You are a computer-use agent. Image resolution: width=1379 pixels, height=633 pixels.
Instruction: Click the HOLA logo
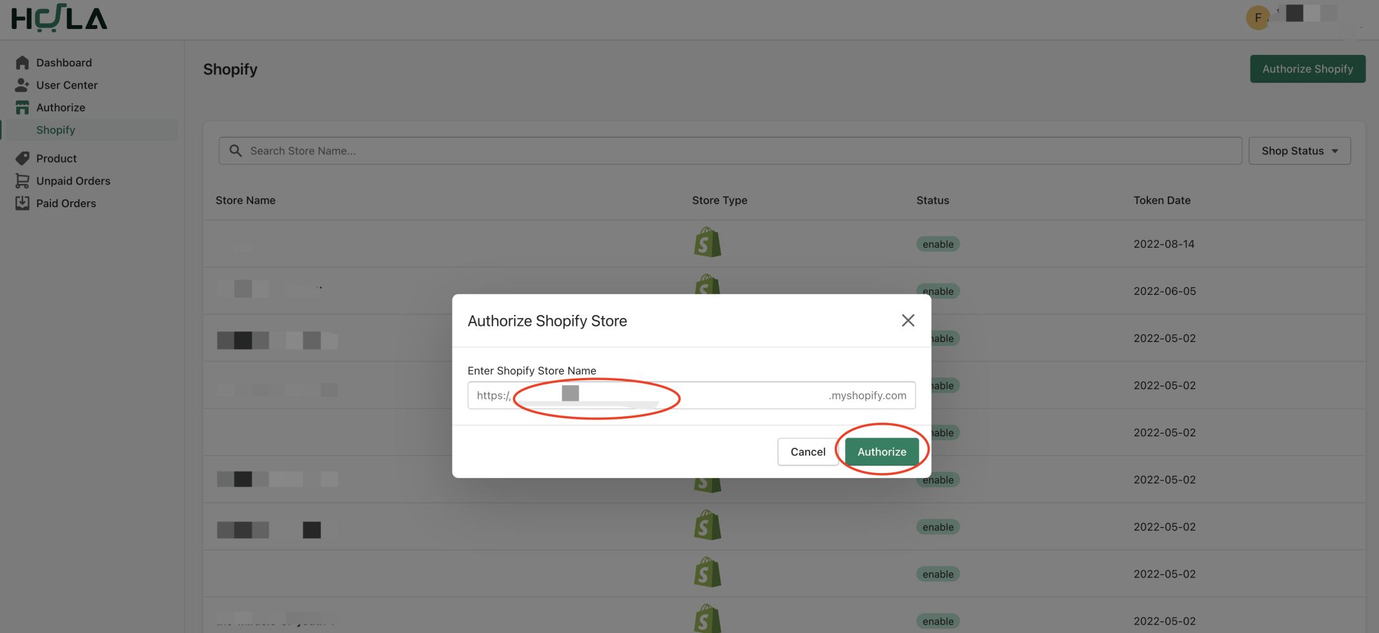[59, 17]
